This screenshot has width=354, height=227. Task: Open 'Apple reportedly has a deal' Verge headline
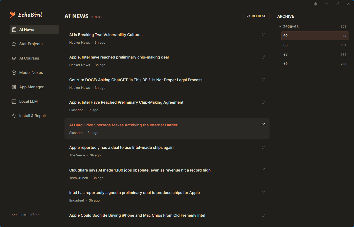(x=121, y=148)
